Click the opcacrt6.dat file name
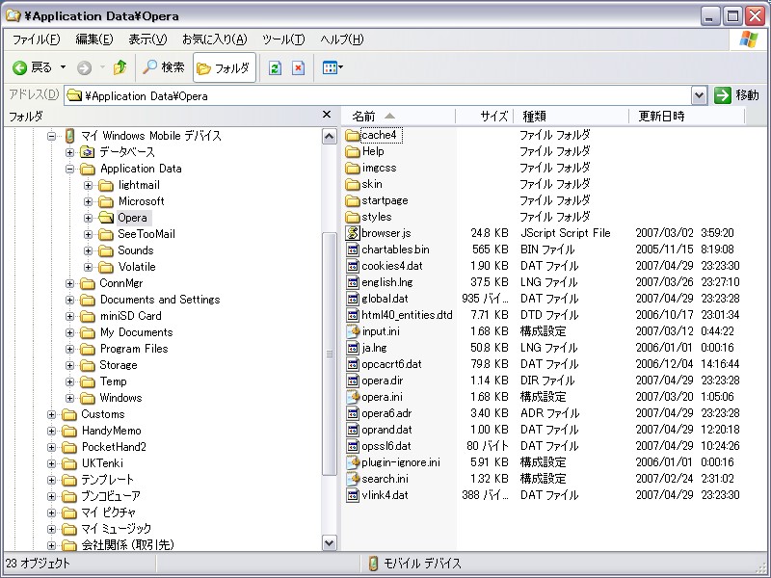This screenshot has height=578, width=771. (x=391, y=364)
